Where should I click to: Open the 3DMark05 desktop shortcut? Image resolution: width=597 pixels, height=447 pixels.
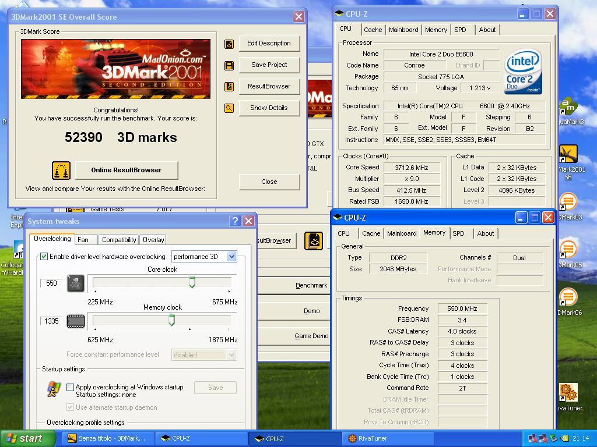[x=568, y=249]
